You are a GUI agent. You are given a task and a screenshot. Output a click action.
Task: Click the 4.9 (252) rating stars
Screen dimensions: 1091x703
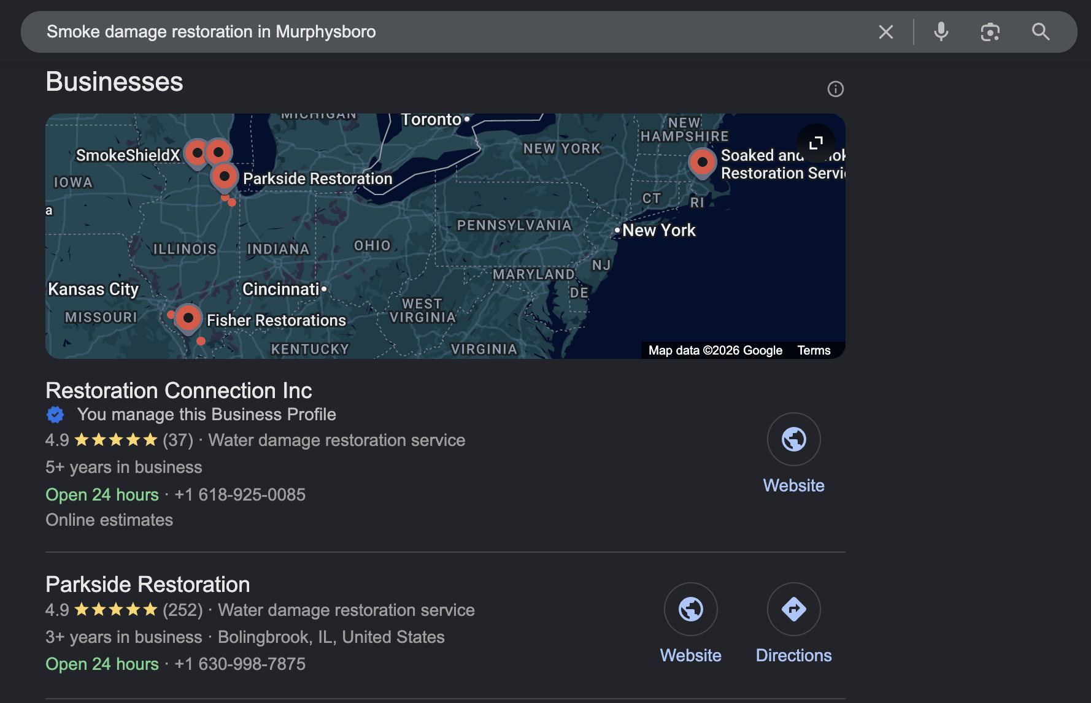115,610
